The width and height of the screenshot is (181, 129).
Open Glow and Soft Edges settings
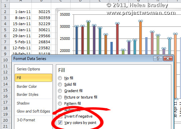click(33, 111)
